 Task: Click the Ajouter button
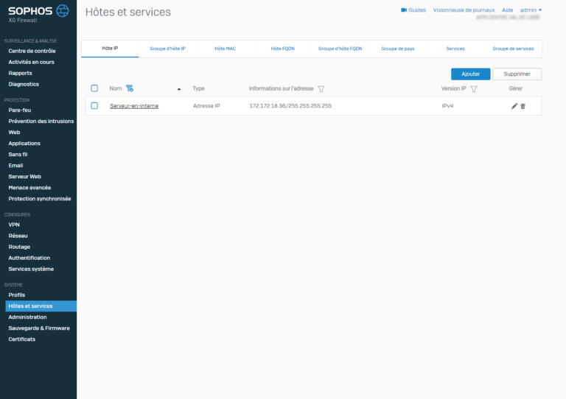click(471, 74)
